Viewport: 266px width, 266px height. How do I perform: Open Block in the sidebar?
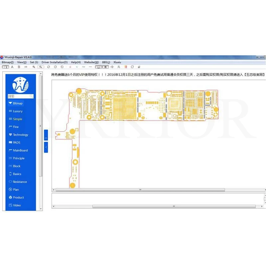click(14, 166)
